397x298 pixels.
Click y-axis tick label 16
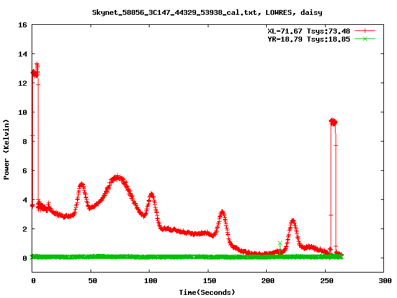22,25
